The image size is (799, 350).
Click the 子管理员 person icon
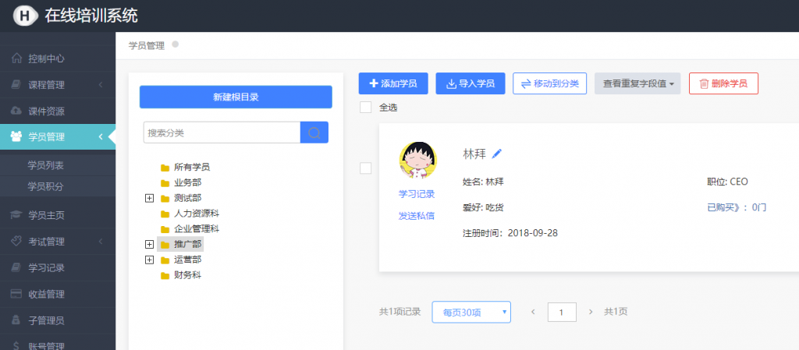(16, 320)
